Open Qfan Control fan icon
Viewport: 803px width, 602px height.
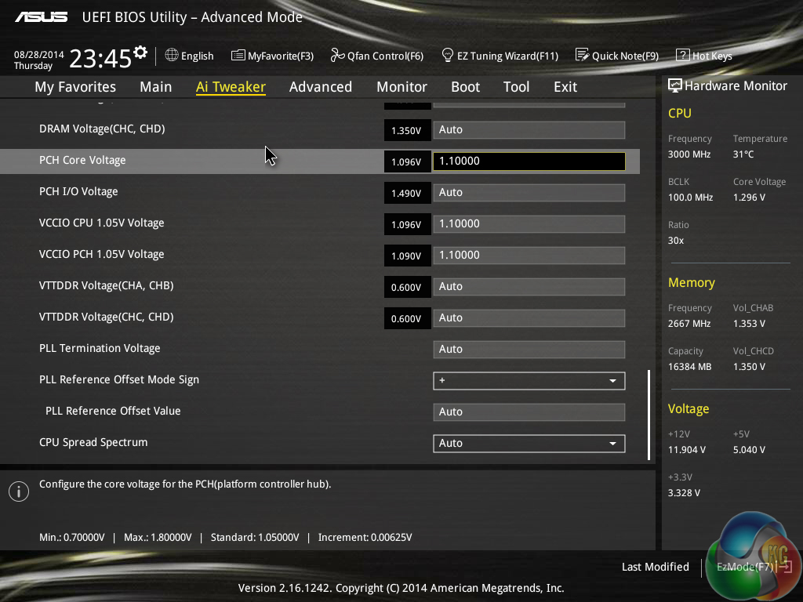click(x=337, y=55)
